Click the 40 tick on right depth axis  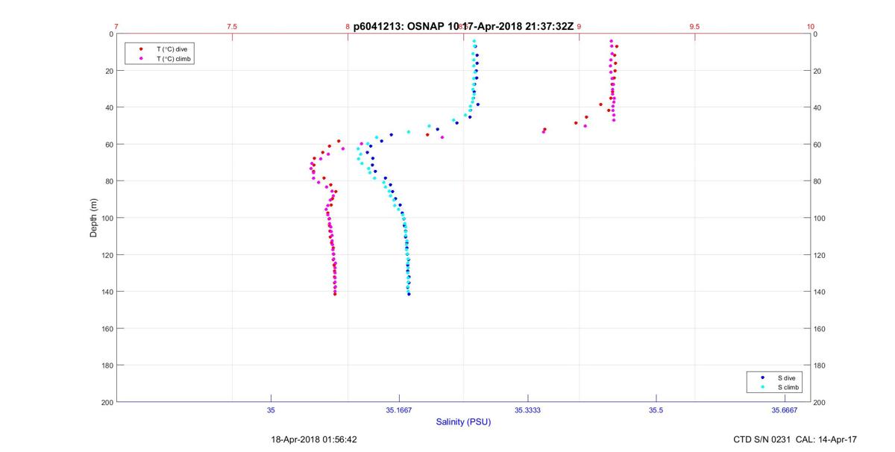pyautogui.click(x=818, y=107)
